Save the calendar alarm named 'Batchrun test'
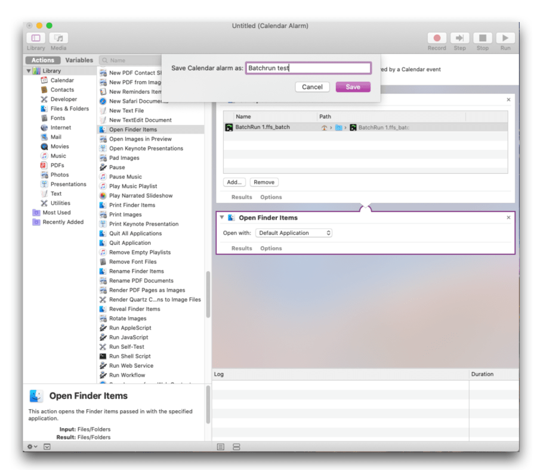 pyautogui.click(x=353, y=86)
